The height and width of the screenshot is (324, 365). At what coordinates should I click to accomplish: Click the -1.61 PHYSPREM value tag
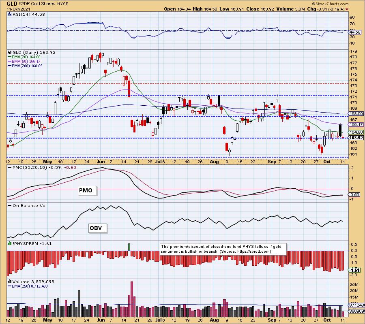pos(354,270)
